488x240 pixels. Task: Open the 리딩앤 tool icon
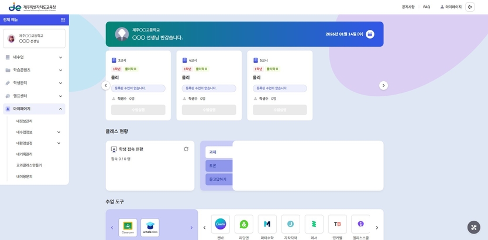coord(244,224)
